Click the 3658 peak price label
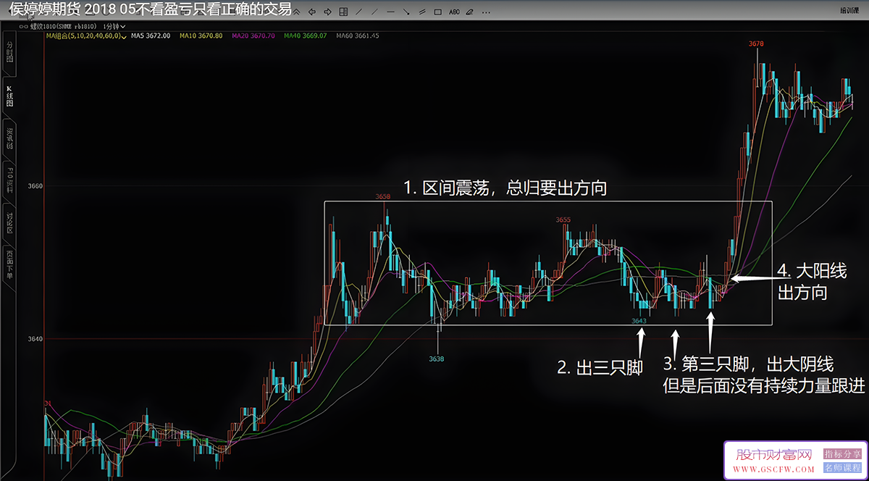Image resolution: width=869 pixels, height=481 pixels. [x=382, y=197]
